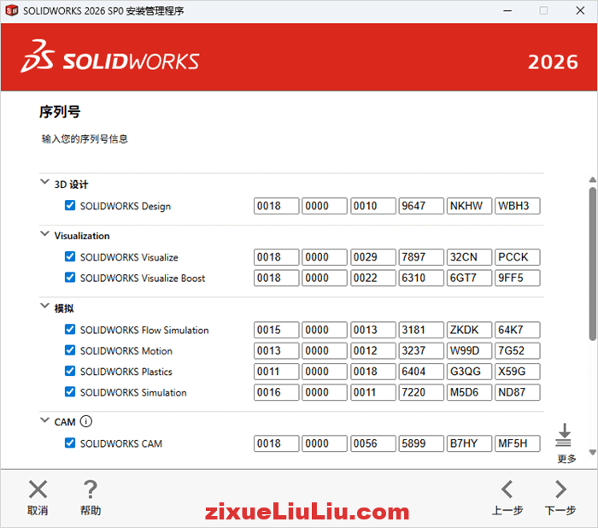Click CAM serial field 0056

tap(373, 443)
